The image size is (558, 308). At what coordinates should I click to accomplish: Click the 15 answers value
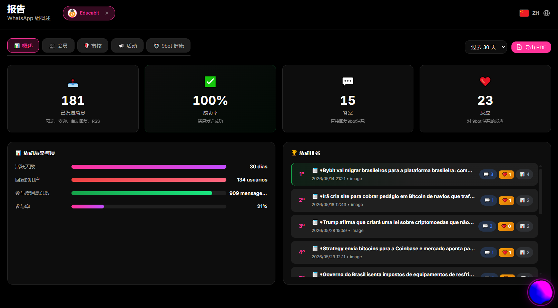tap(347, 101)
